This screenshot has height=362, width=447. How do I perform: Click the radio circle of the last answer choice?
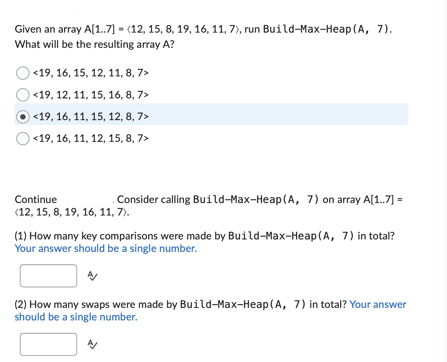tap(23, 139)
